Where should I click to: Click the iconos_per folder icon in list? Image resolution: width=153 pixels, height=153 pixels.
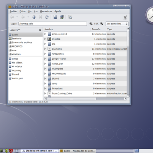point(49,64)
